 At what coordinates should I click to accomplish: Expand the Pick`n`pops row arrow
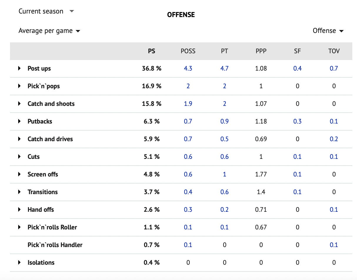19,86
